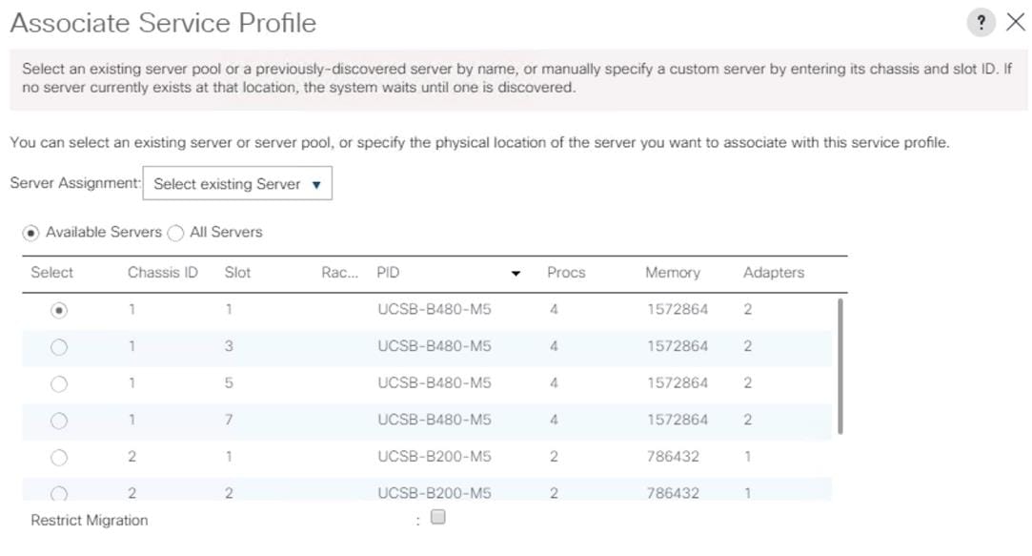Open the help question mark icon

point(981,23)
